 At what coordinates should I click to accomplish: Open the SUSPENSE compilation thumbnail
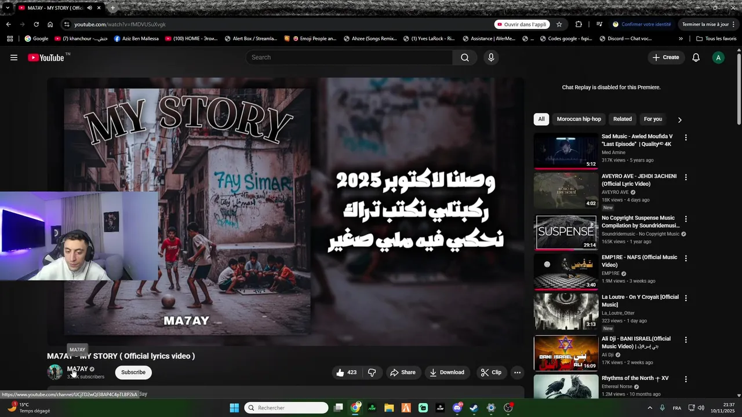point(566,232)
